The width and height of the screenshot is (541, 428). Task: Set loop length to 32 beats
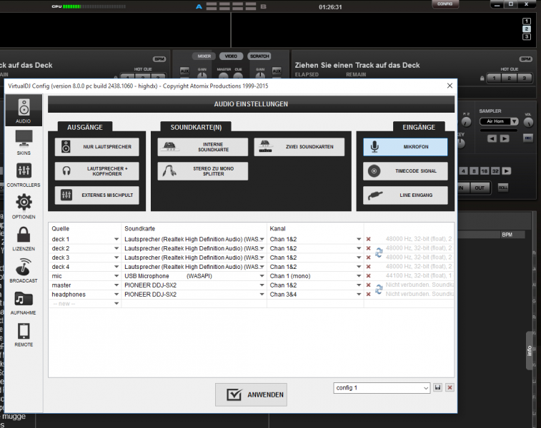pyautogui.click(x=495, y=171)
